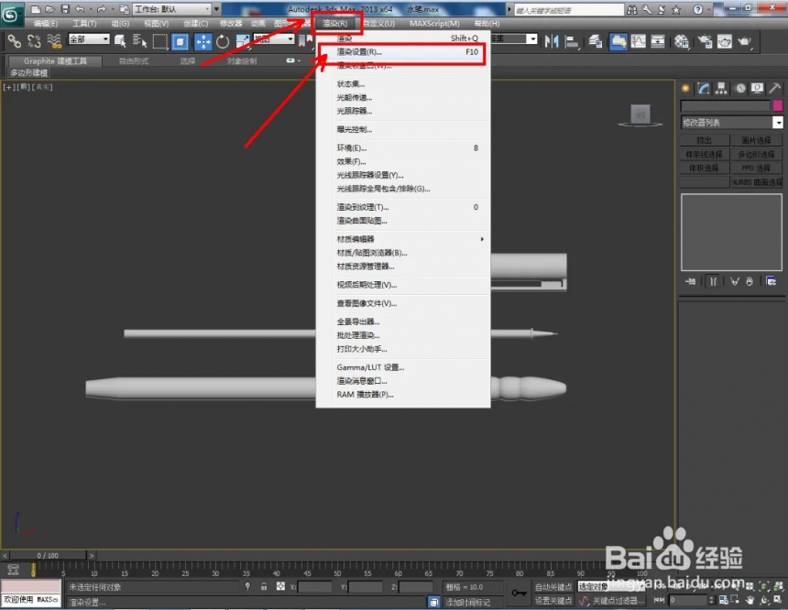Click the 面片选择 modifier button

756,140
